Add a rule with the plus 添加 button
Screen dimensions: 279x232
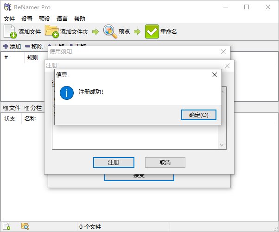[12, 46]
